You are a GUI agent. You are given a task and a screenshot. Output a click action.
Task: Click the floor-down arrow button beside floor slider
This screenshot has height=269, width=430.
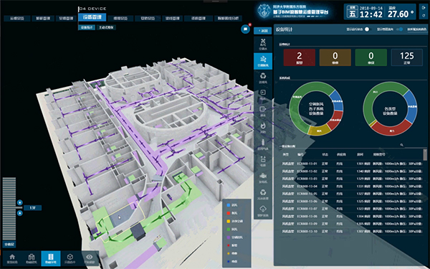point(20,213)
